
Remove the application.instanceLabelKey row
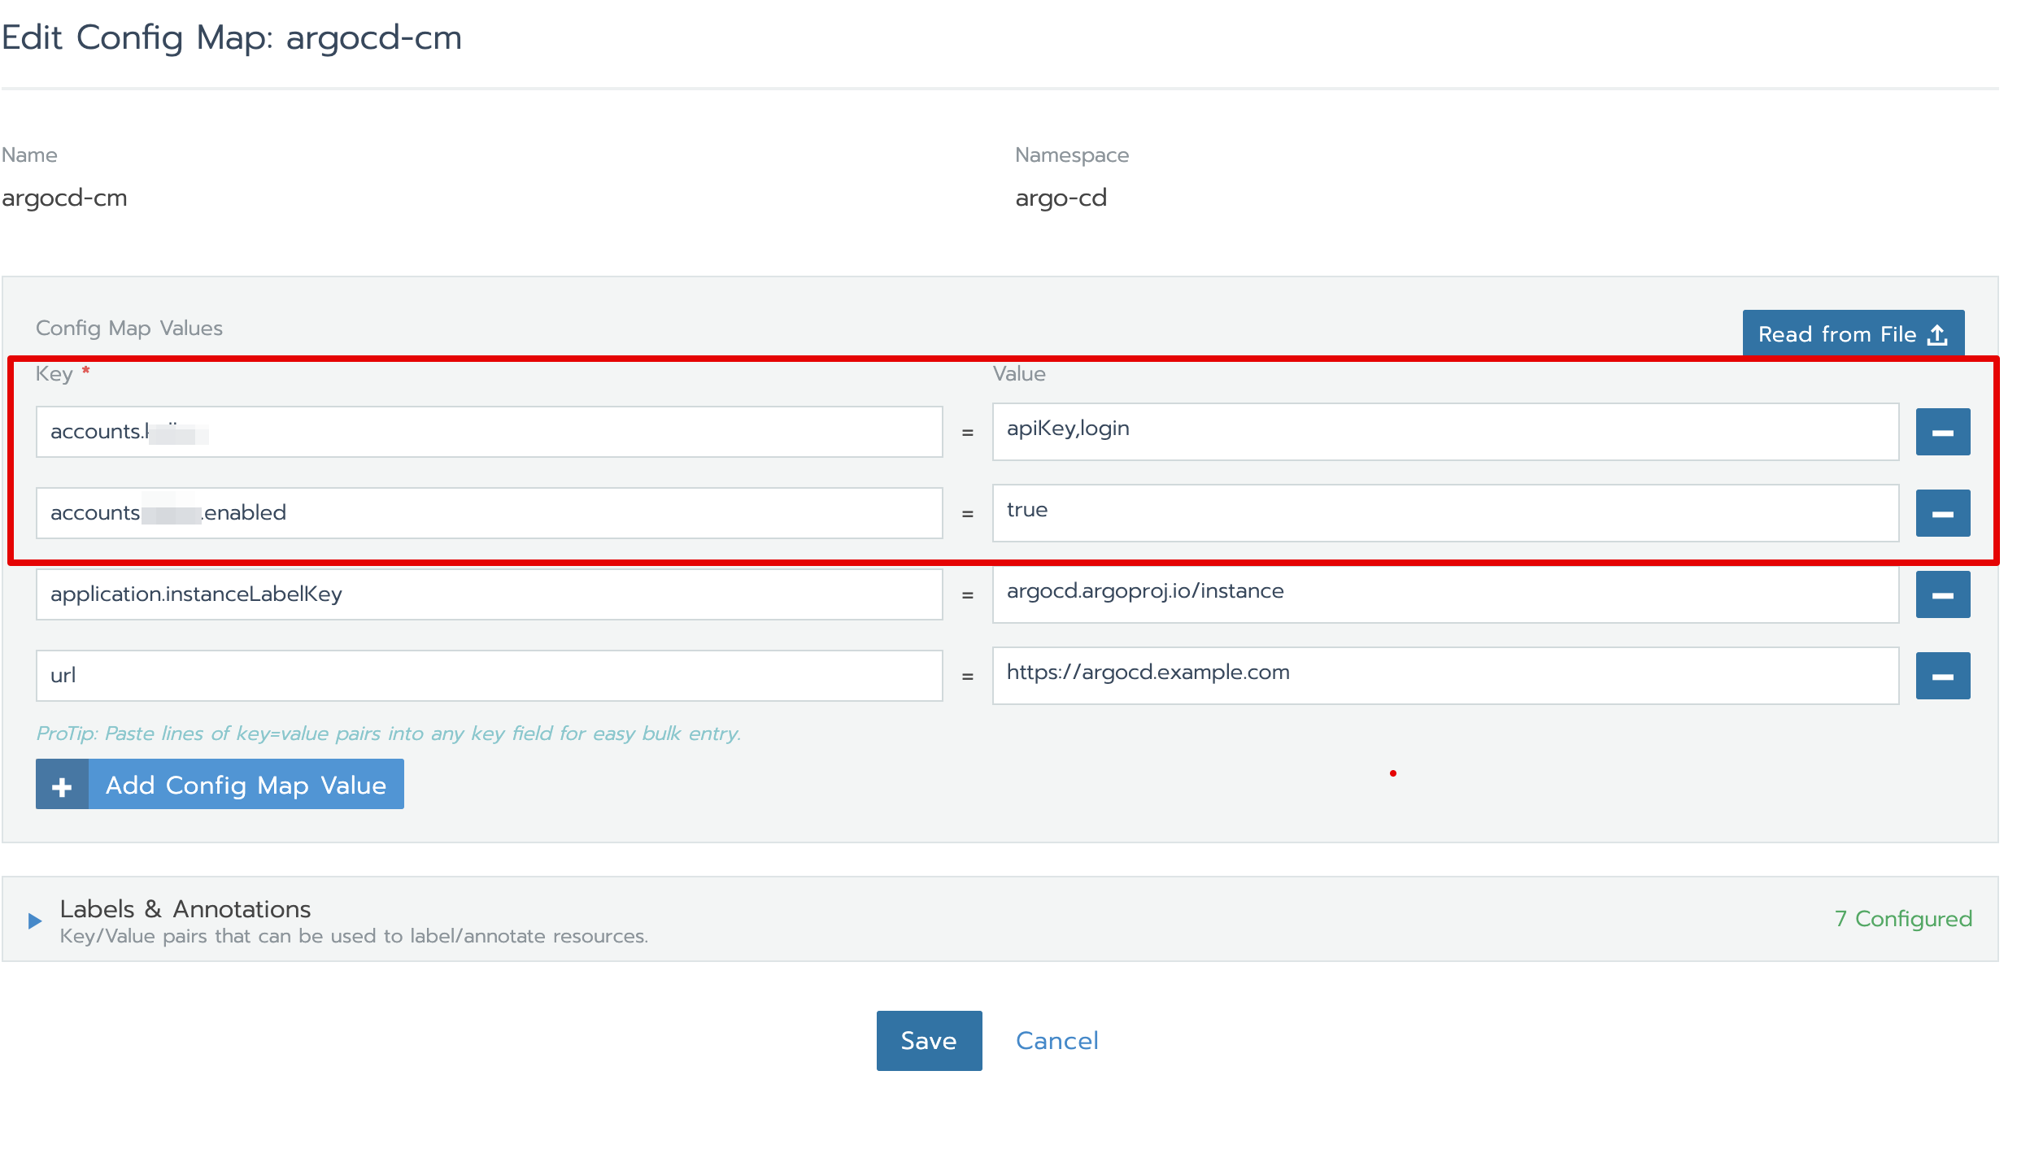coord(1942,594)
